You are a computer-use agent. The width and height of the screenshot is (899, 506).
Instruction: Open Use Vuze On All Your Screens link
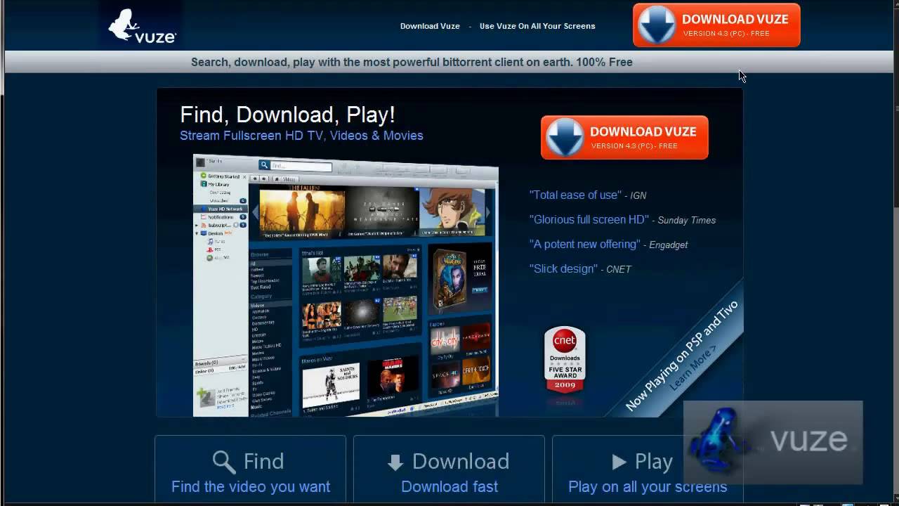[537, 26]
